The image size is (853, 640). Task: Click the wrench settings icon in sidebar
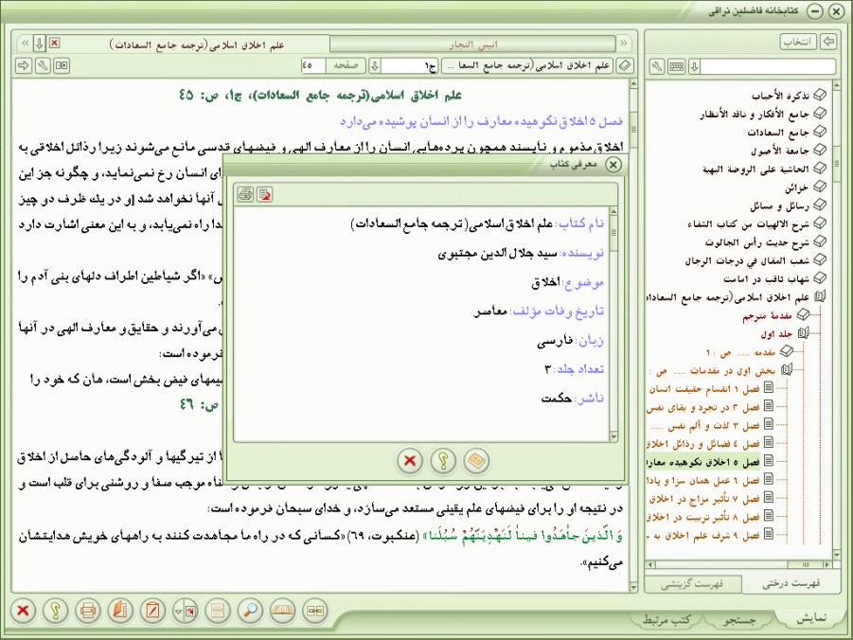pos(657,67)
